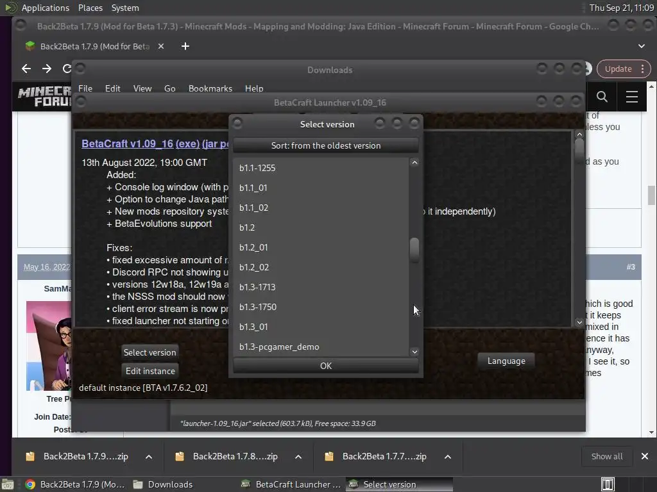Screen dimensions: 657x492
Task: Open Go menu in Downloads window
Action: pos(169,88)
